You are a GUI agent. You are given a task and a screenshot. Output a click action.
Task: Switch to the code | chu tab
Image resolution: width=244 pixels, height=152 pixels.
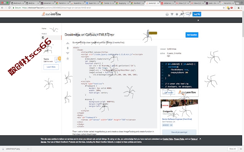(x=213, y=3)
